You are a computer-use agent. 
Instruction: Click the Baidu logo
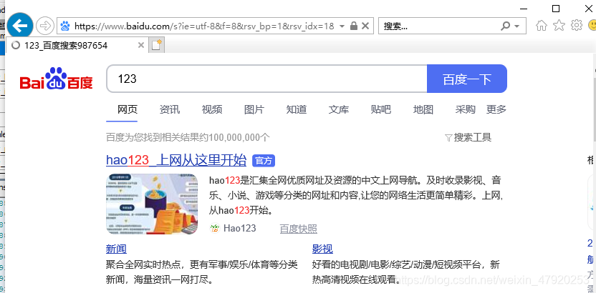[57, 79]
